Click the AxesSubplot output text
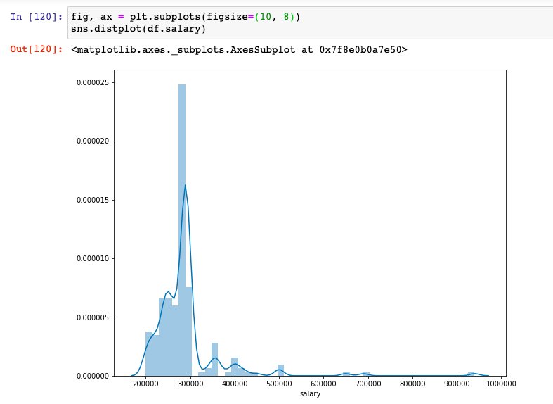Screen dimensions: 553x404 [x=239, y=49]
